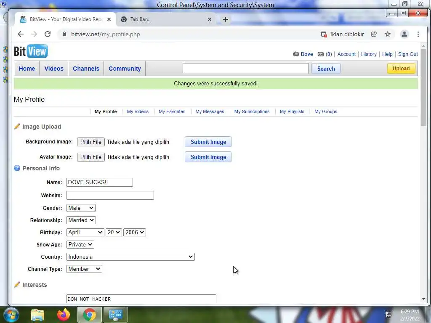Open the Videos nav item

point(54,69)
